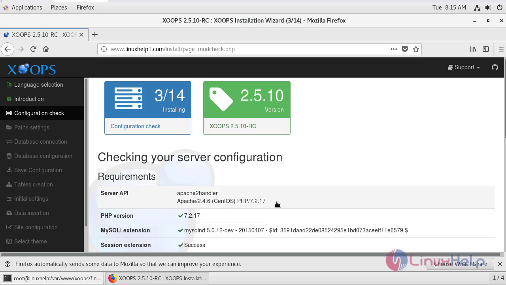Click the Tue 8:15 AM clock
The height and width of the screenshot is (285, 506).
click(x=449, y=8)
